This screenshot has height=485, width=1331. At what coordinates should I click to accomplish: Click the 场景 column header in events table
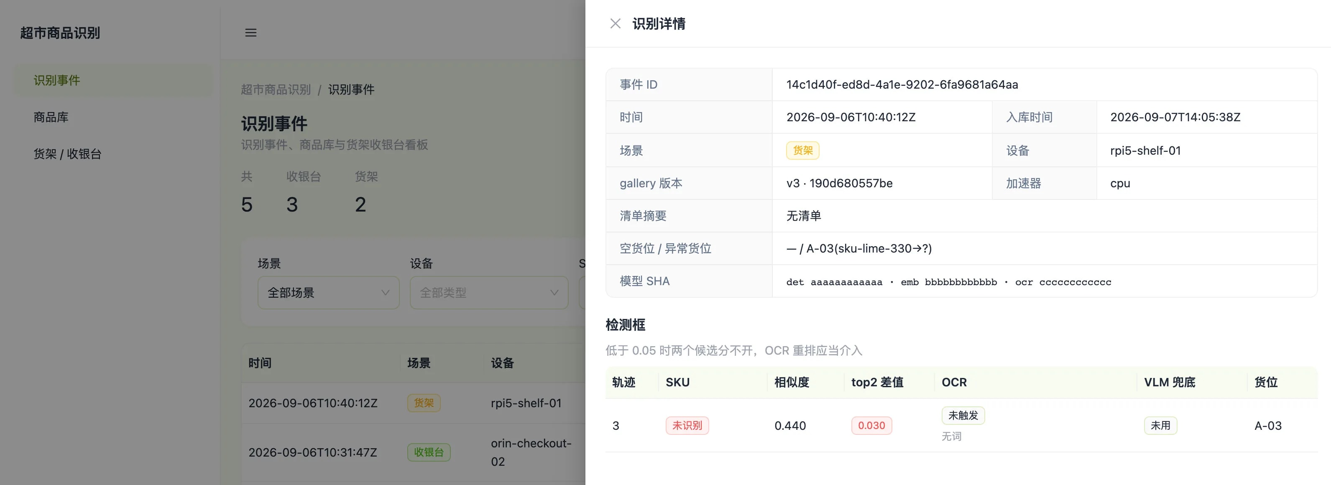pyautogui.click(x=419, y=363)
